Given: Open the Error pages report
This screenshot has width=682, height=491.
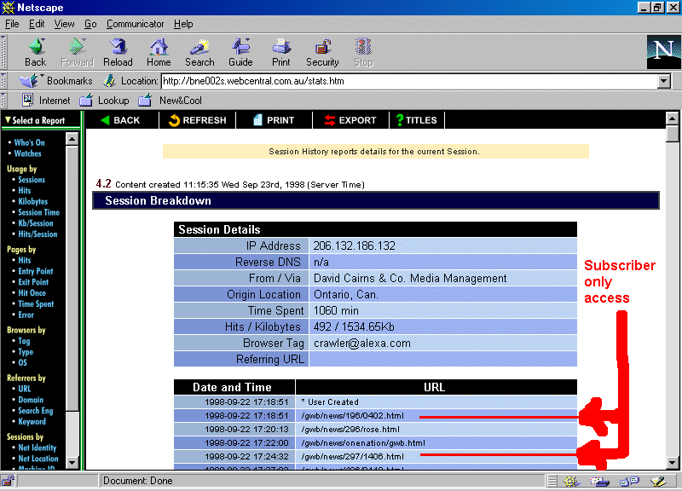Looking at the screenshot, I should 26,315.
